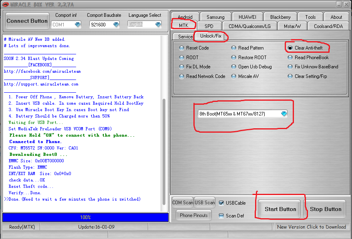Switch to the CDMA/Qualcomm/LG tab
This screenshot has height=239, width=352.
pyautogui.click(x=249, y=26)
